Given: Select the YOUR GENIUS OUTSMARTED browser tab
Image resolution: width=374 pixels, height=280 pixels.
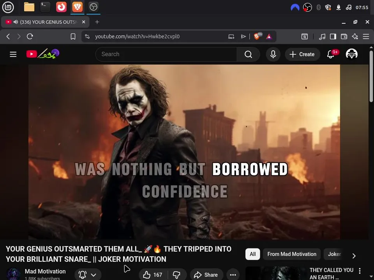Looking at the screenshot, I should point(45,22).
